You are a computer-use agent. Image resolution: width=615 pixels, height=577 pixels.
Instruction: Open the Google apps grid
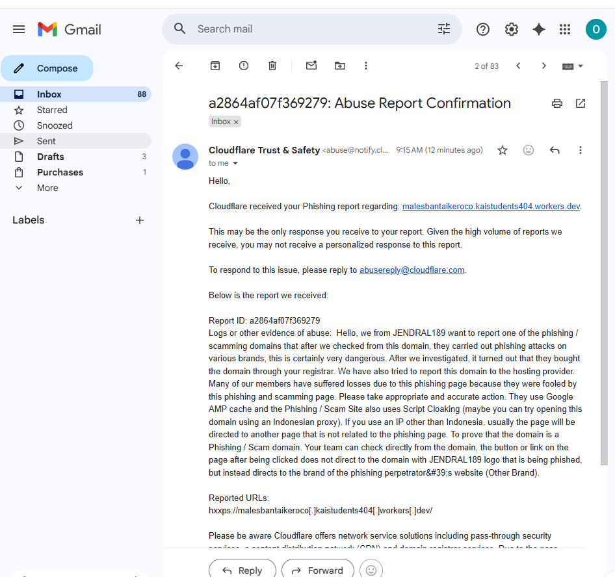(x=565, y=29)
